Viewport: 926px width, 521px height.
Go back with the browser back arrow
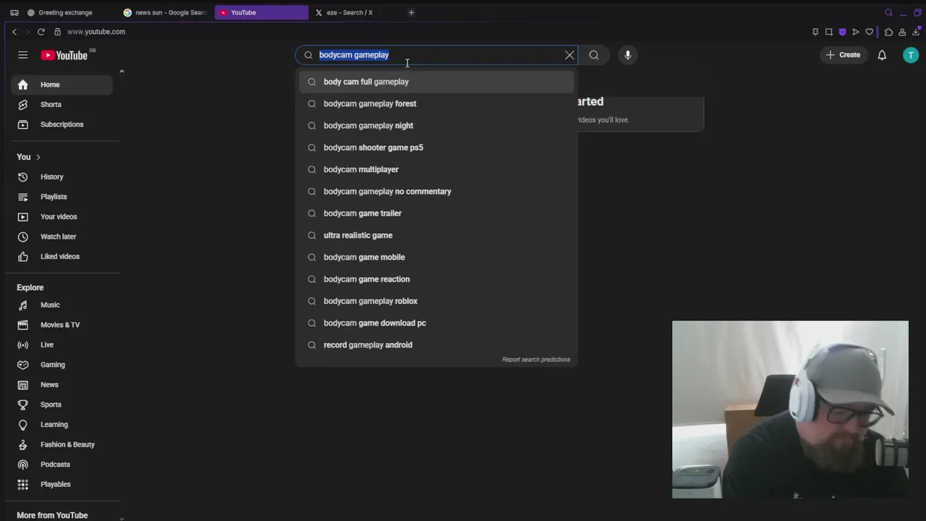[x=14, y=32]
